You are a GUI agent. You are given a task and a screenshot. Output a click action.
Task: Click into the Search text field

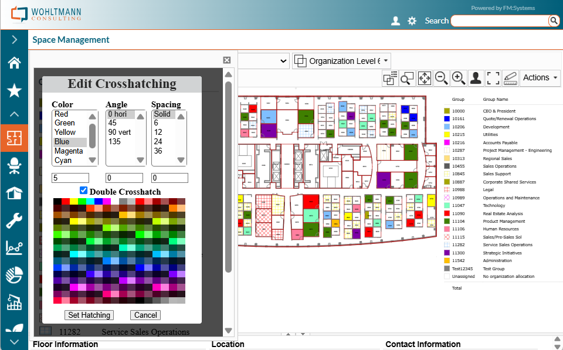pyautogui.click(x=498, y=21)
